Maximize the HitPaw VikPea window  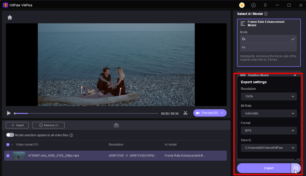[289, 5]
